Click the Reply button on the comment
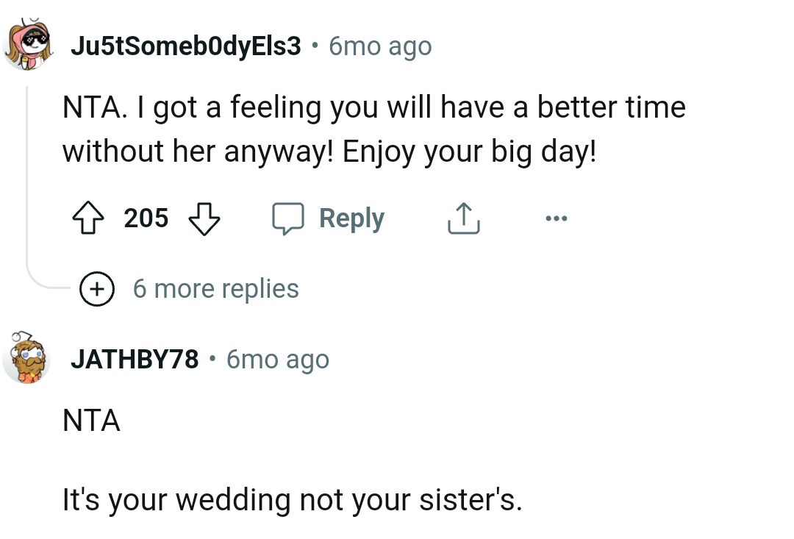Viewport: 794px width, 539px height. click(352, 218)
